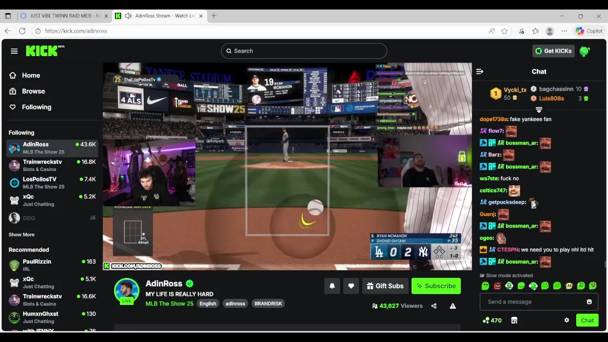608x342 pixels.
Task: Open LosPollosTV channel in Following list
Action: click(x=52, y=183)
